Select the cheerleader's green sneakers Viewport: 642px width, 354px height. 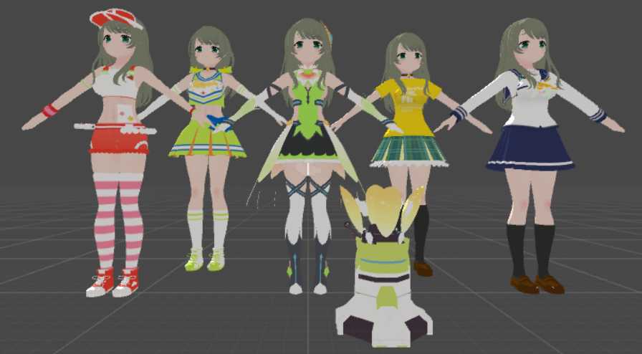(204, 259)
